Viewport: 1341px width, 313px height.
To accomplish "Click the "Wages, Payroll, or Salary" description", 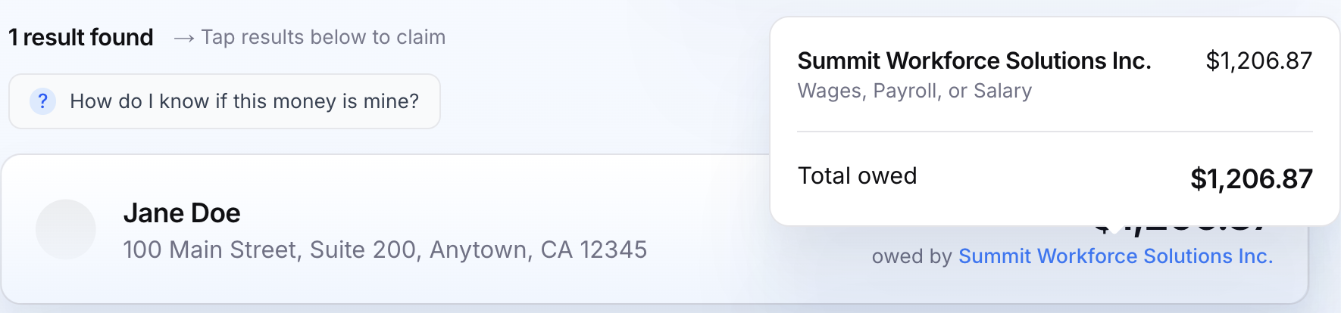I will pos(914,91).
